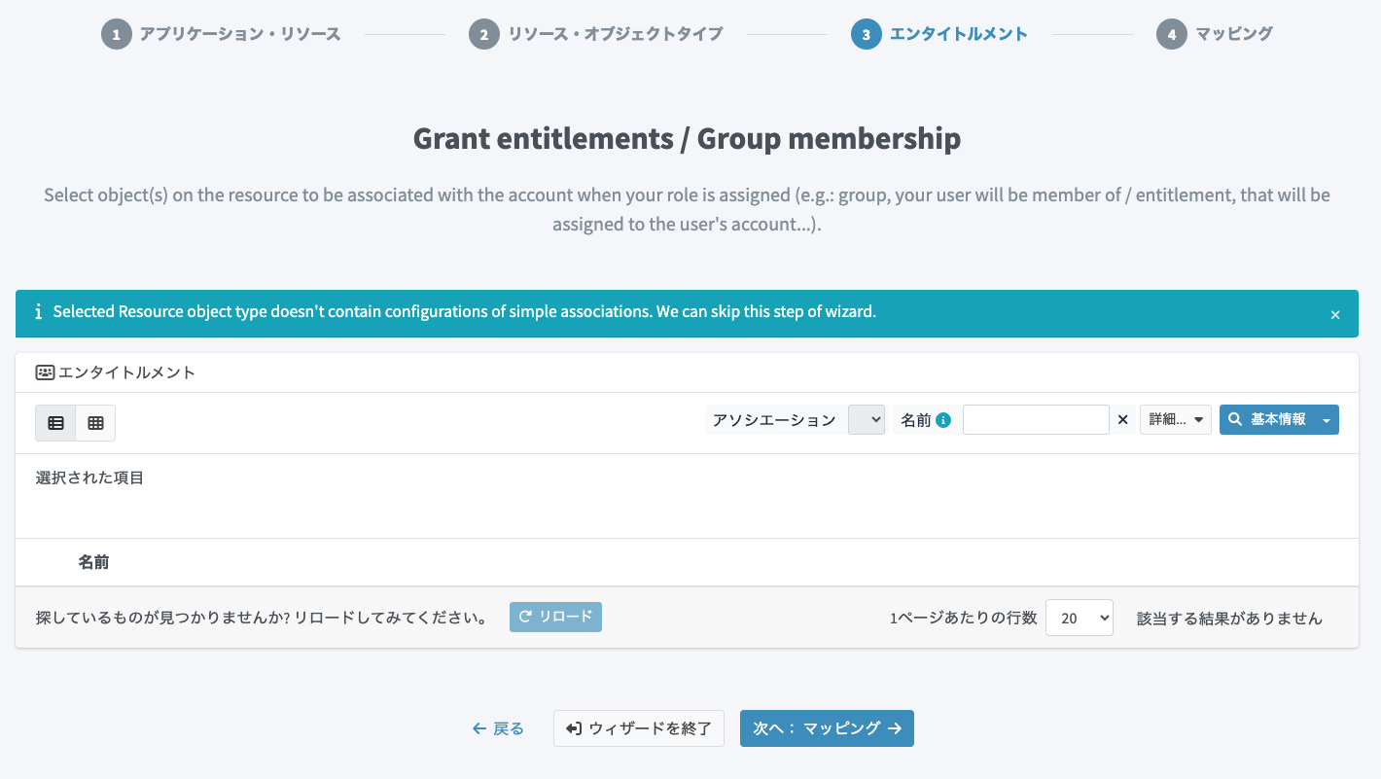Go to アプリケーション・リソース wizard step
Screen dimensions: 1381x779
coord(239,35)
